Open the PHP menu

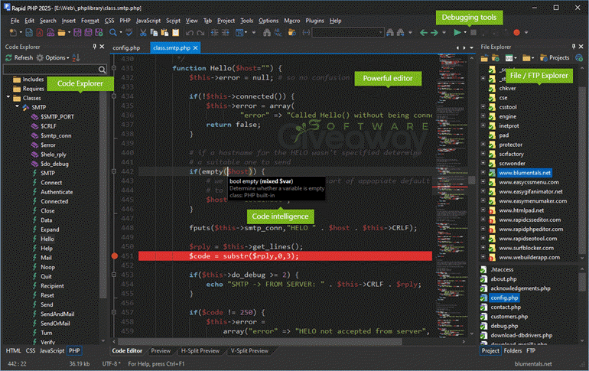coord(125,21)
